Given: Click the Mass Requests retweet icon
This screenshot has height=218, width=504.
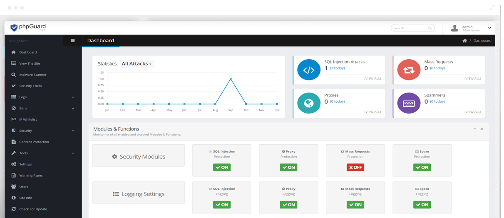Looking at the screenshot, I should click(x=409, y=70).
